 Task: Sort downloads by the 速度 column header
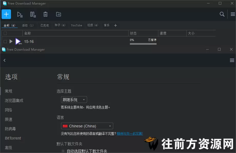[x=172, y=33]
